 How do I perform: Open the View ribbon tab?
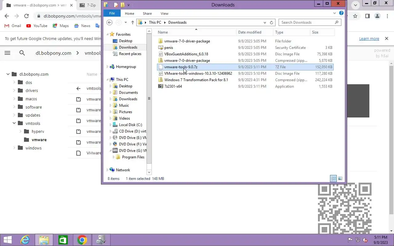pos(164,14)
